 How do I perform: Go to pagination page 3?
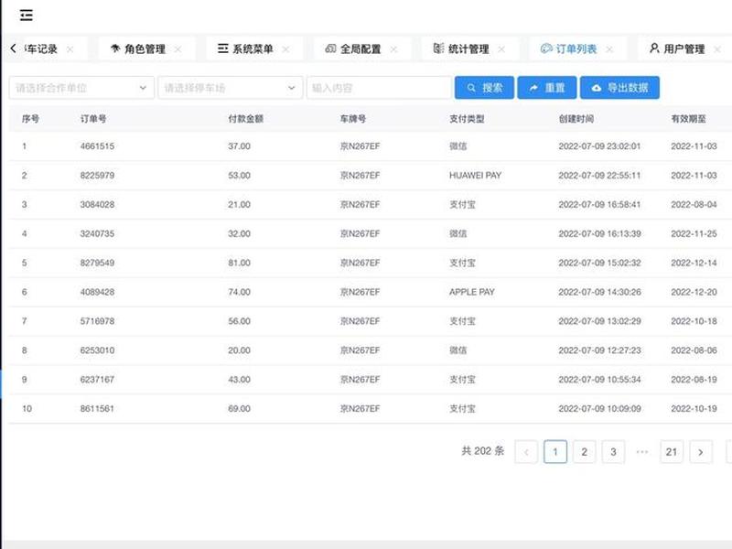point(613,452)
